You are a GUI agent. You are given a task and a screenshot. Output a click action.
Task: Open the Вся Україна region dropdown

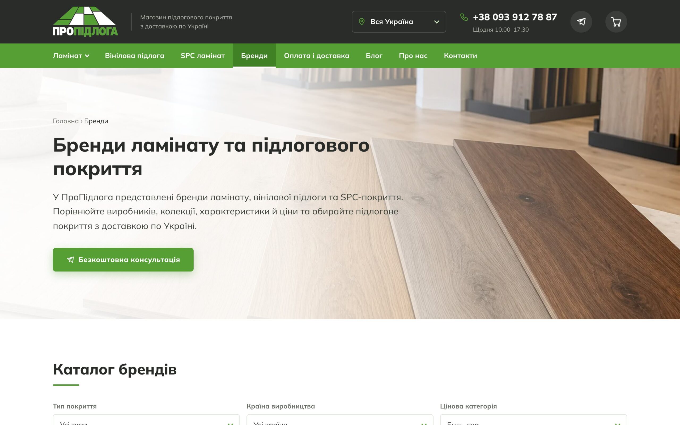(x=399, y=22)
